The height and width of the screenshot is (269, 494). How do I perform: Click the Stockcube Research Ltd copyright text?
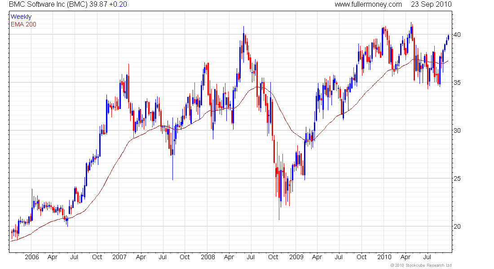tap(421, 265)
